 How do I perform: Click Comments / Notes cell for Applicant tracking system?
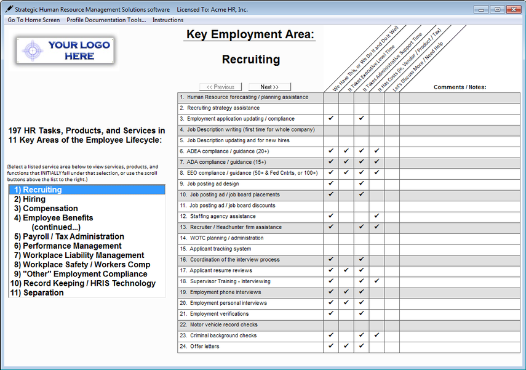459,249
